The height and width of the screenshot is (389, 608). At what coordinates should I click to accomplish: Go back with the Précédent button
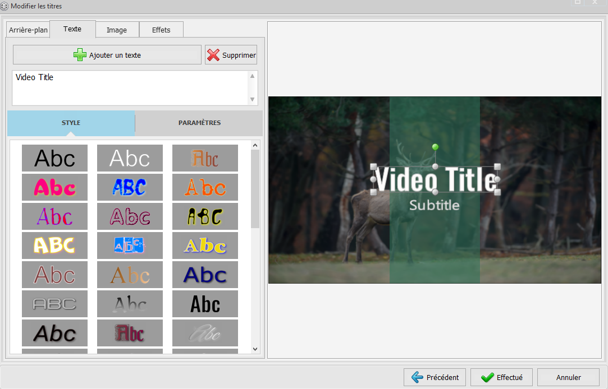[435, 377]
